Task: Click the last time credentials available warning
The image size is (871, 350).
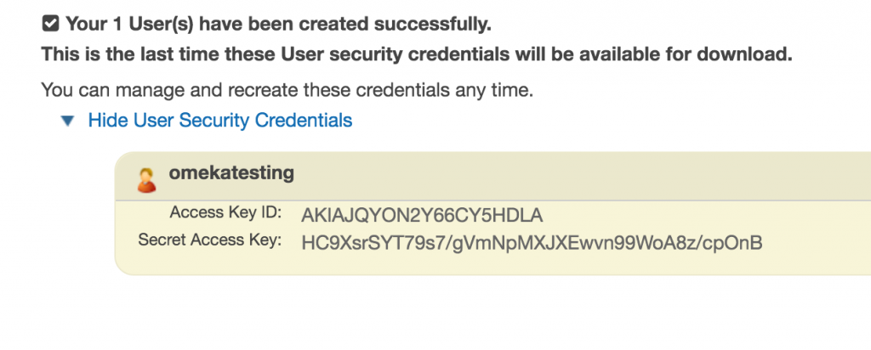Action: [x=417, y=54]
